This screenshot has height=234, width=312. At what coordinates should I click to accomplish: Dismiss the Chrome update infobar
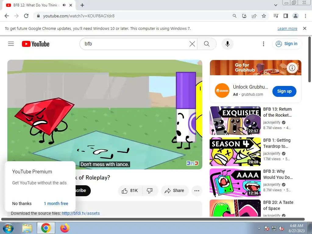[x=305, y=28]
